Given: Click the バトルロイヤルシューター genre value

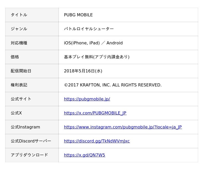Looking at the screenshot, I should [89, 29].
